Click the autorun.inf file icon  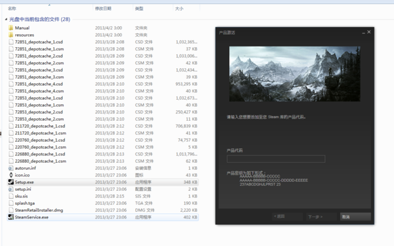[x=11, y=168]
